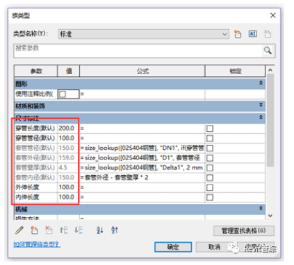Viewport: 294px width, 265px height.
Task: Lock the 套管管径 parameter checkbox
Action: pyautogui.click(x=210, y=148)
